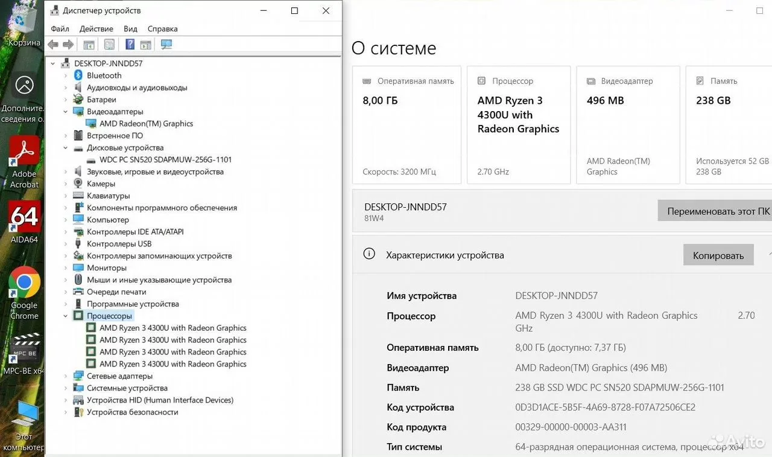
Task: Open the Файл menu
Action: [x=60, y=28]
